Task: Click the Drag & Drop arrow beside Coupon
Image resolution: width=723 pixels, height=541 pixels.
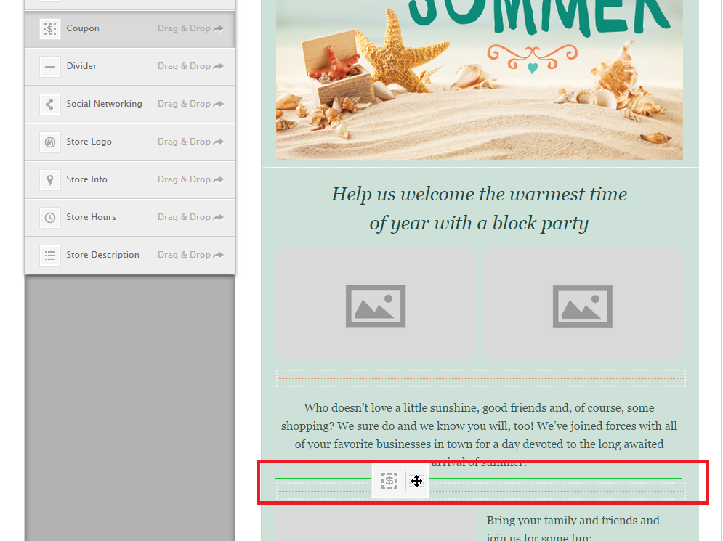Action: click(219, 29)
